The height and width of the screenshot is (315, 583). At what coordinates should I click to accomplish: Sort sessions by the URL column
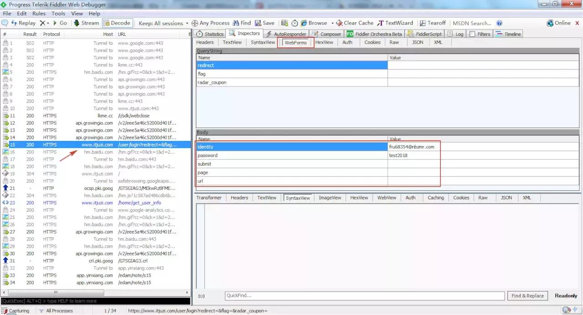152,34
